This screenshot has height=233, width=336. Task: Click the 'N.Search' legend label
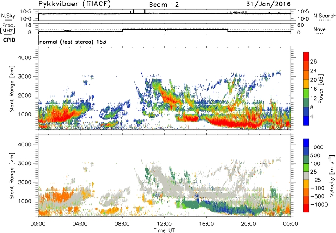325,16
